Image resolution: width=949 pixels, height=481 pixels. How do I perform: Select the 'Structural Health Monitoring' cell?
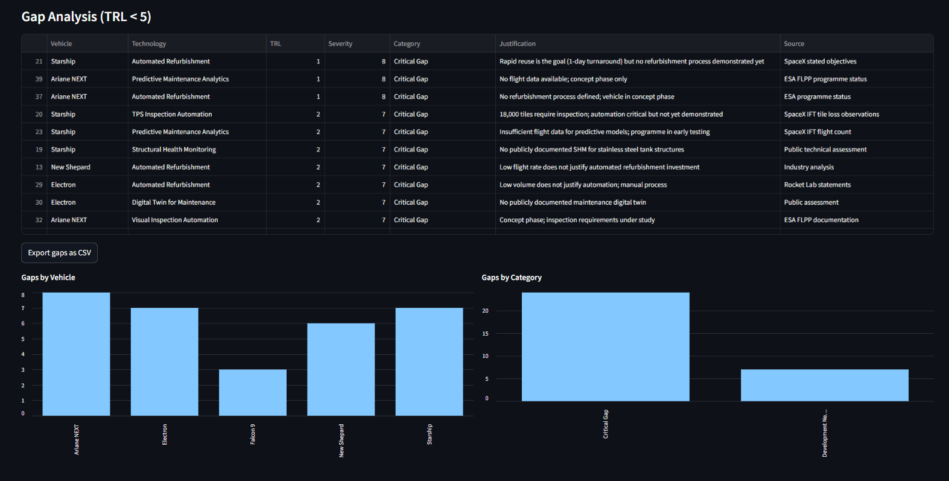(x=197, y=150)
